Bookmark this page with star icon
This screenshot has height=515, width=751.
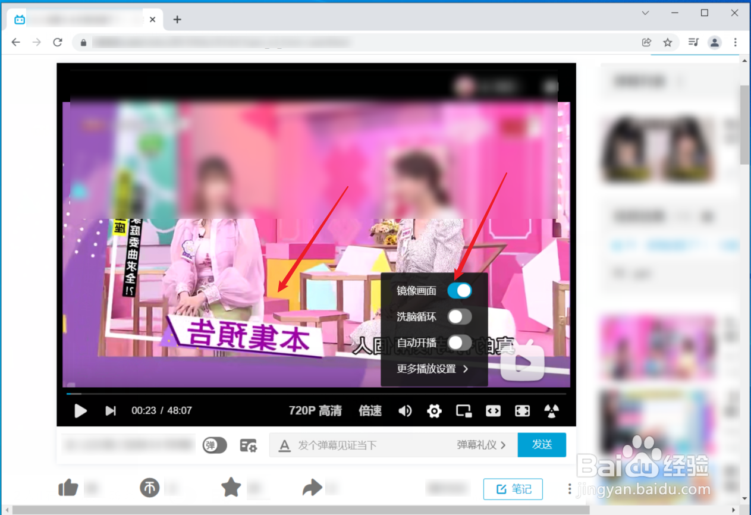pyautogui.click(x=668, y=42)
